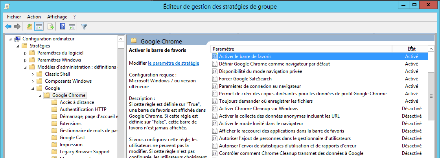Collapse the Modèles d'administration node
The width and height of the screenshot is (440, 158).
[26, 67]
